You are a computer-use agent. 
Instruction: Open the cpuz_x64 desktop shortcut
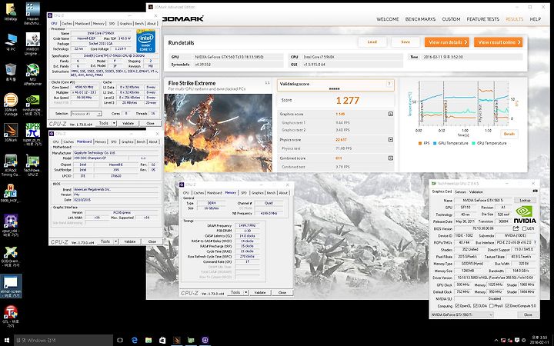(11, 225)
